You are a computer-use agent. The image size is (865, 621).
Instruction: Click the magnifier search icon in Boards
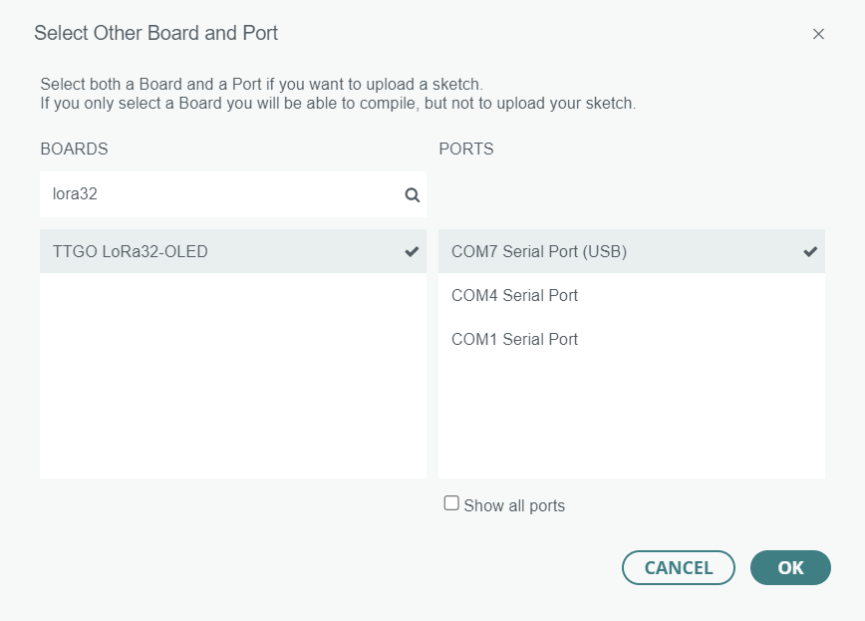tap(412, 195)
